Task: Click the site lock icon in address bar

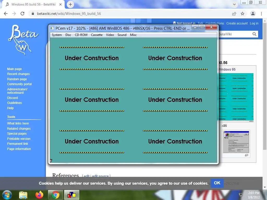Action: click(x=33, y=14)
